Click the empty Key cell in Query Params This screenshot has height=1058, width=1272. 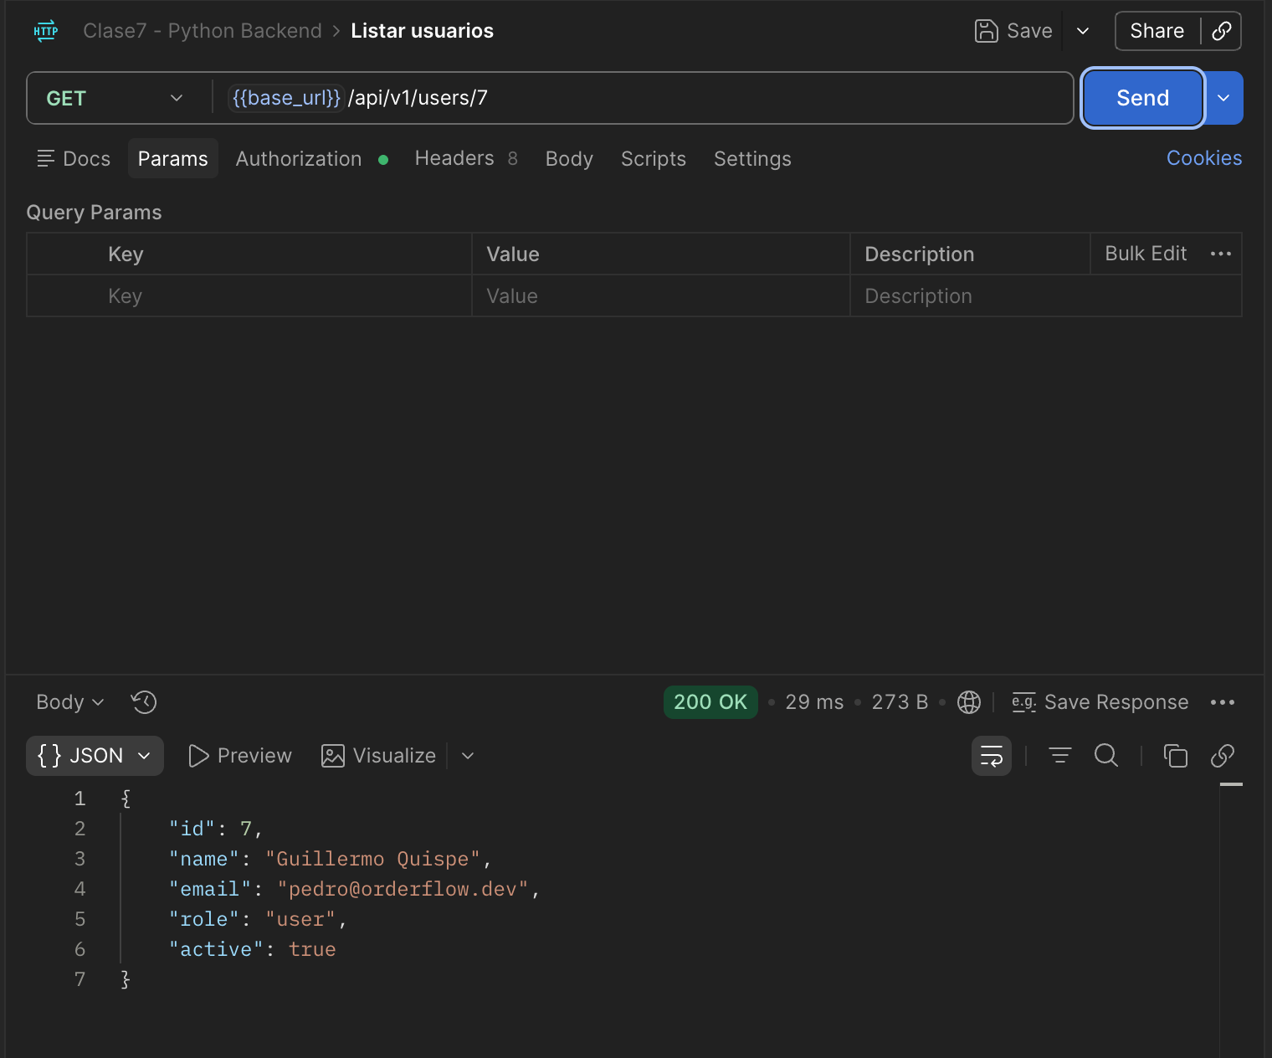(x=249, y=295)
